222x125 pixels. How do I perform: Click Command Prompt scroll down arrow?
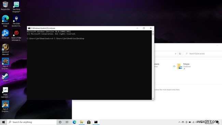coord(153,98)
